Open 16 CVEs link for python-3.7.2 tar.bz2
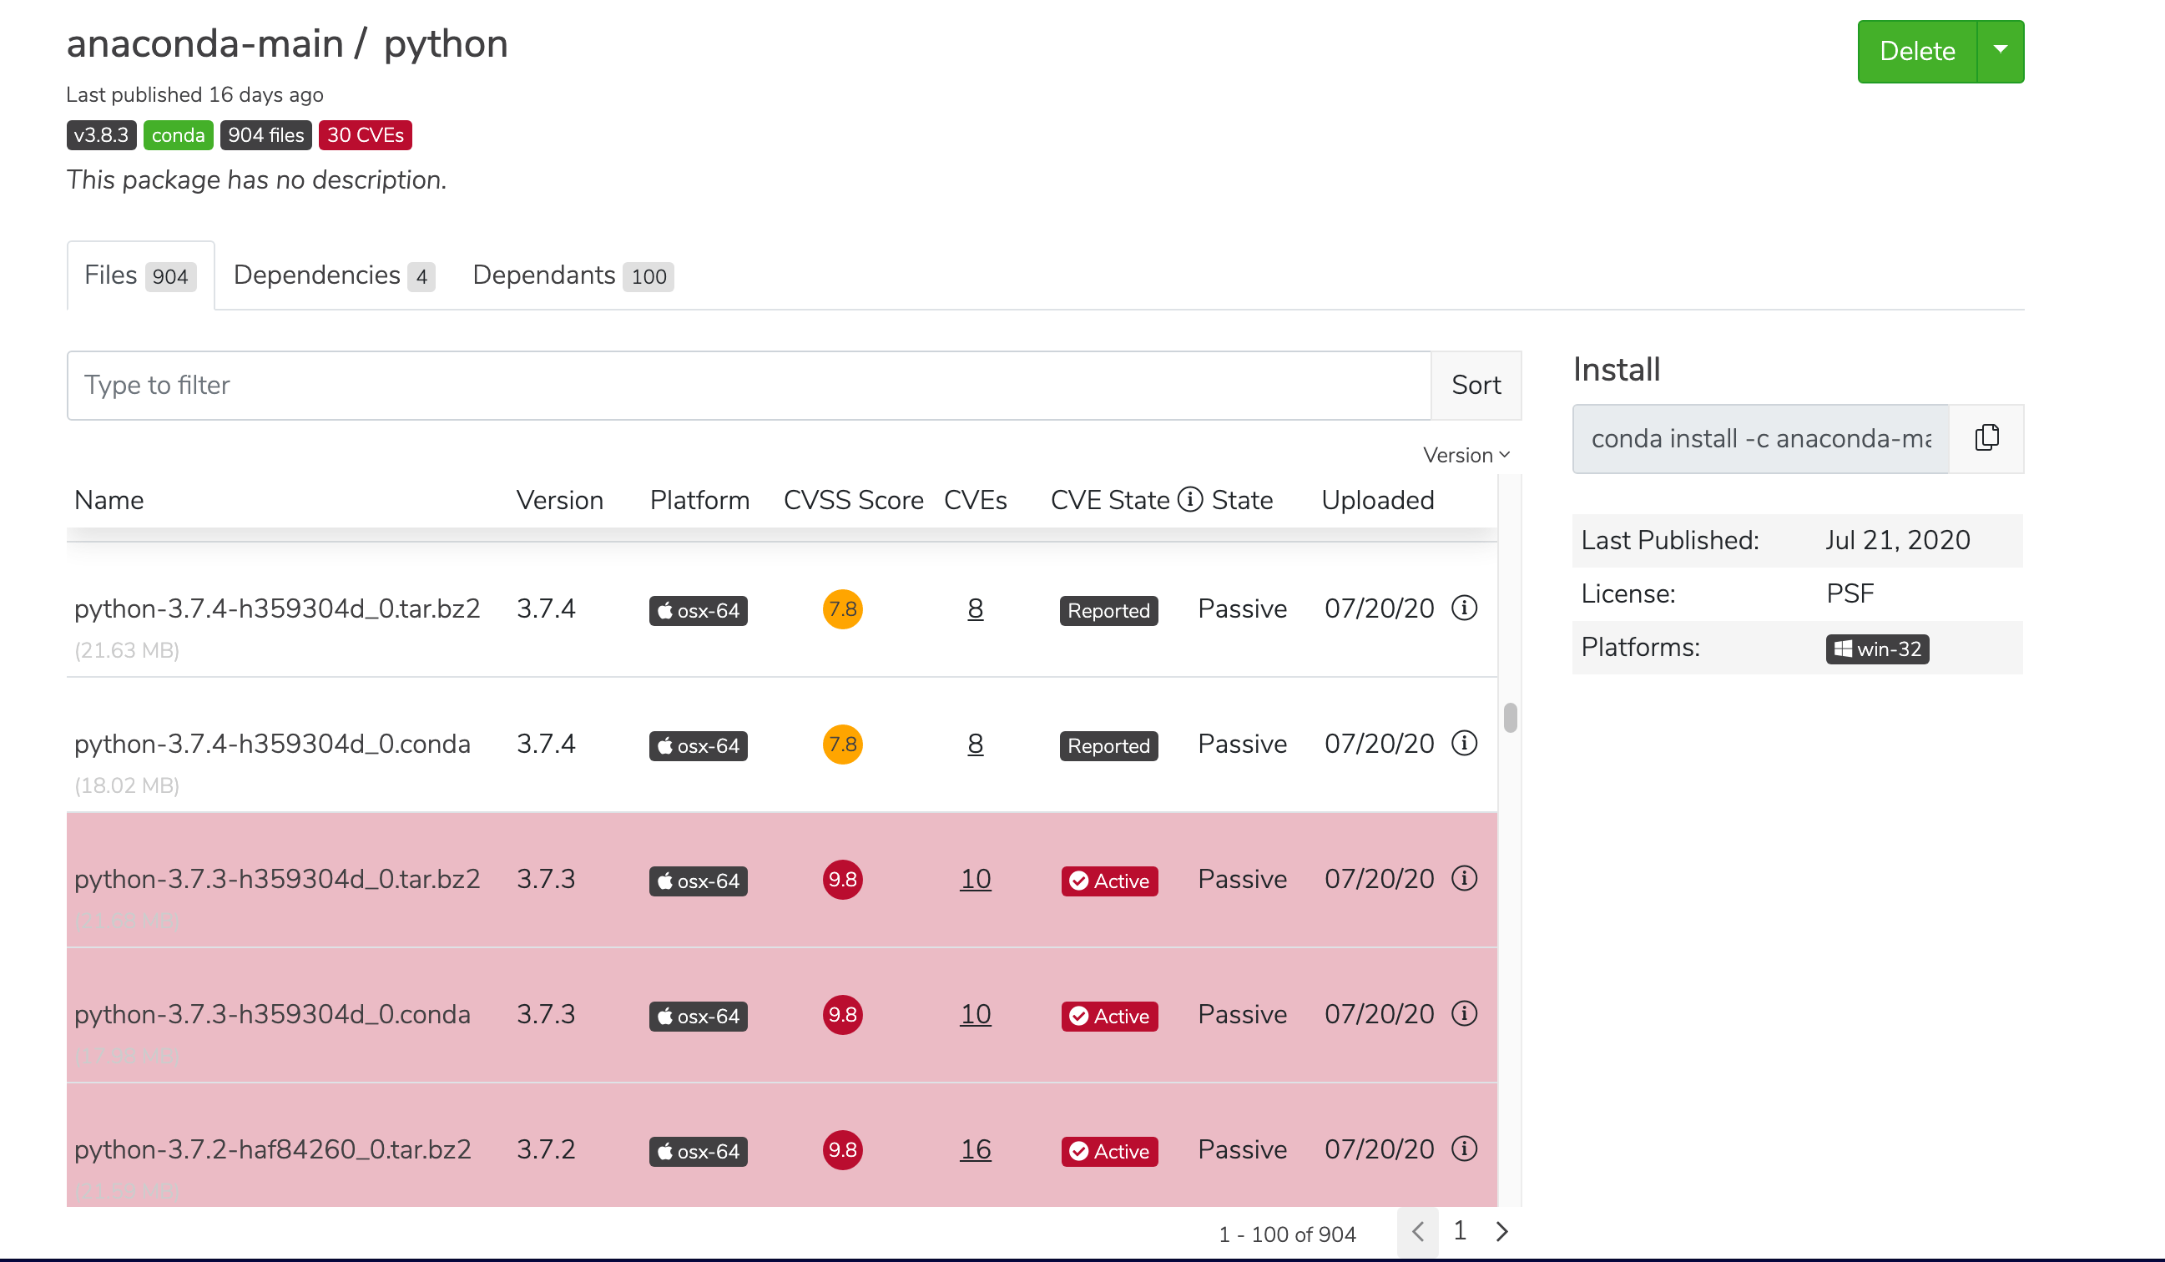The height and width of the screenshot is (1262, 2165). [x=975, y=1148]
